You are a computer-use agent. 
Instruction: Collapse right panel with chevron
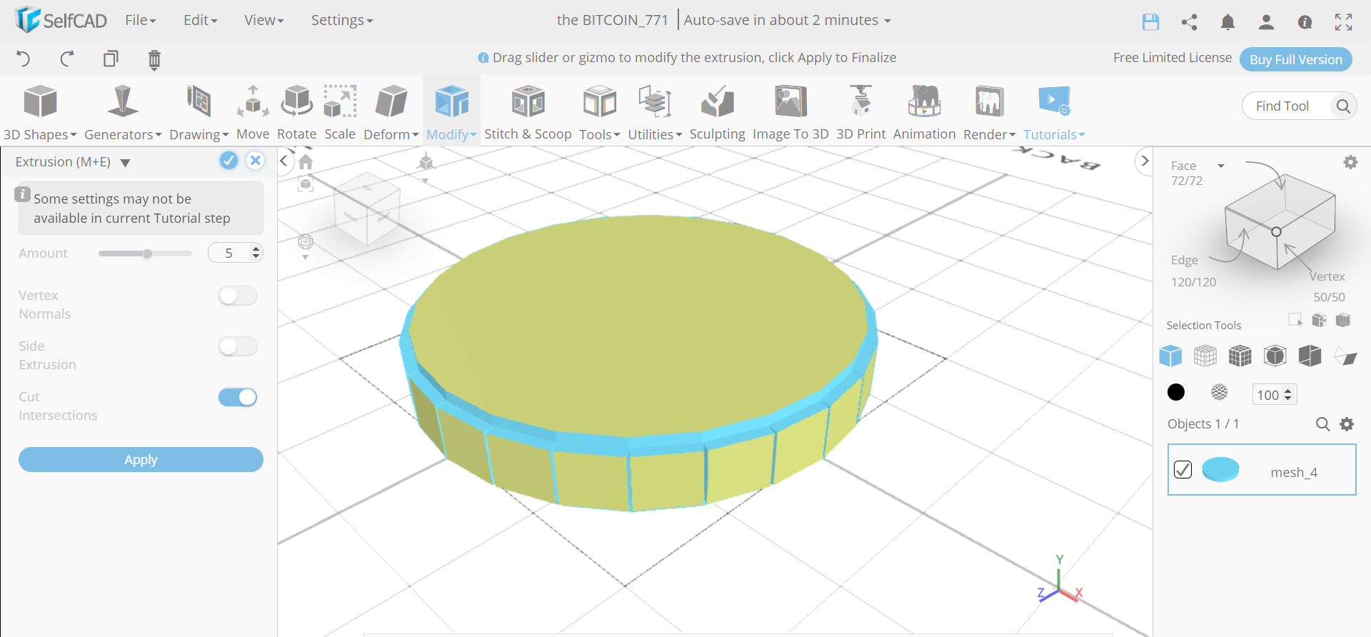click(x=1145, y=161)
